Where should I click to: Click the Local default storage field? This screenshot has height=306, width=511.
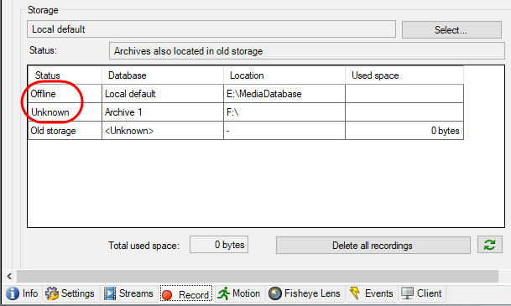pyautogui.click(x=211, y=29)
